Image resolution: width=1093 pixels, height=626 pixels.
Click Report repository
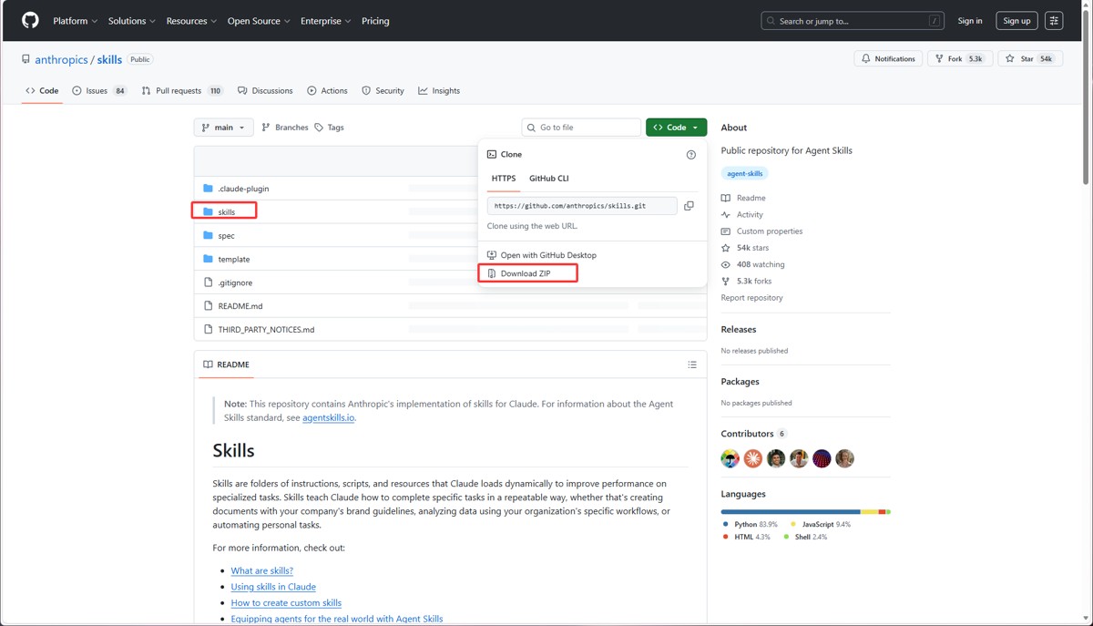[751, 298]
